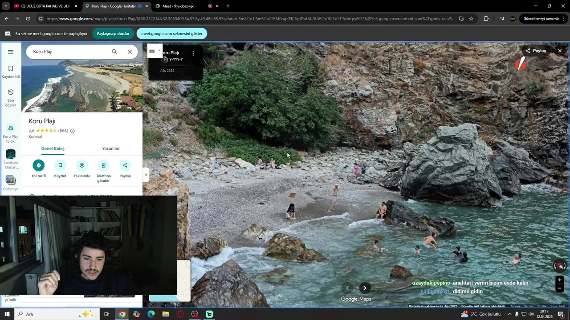The height and width of the screenshot is (320, 570).
Task: Click Paylaşmayı durdur button
Action: 113,34
